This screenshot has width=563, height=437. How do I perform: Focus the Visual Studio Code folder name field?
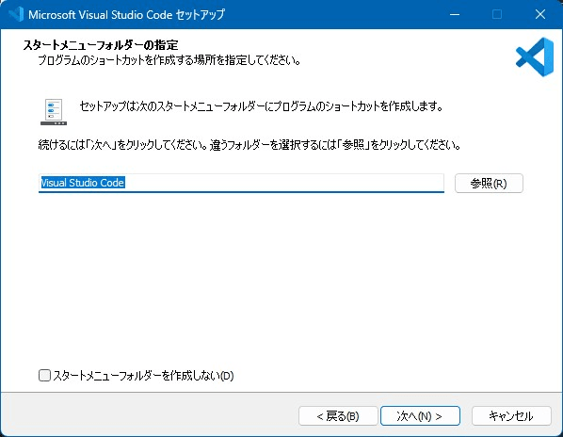241,183
